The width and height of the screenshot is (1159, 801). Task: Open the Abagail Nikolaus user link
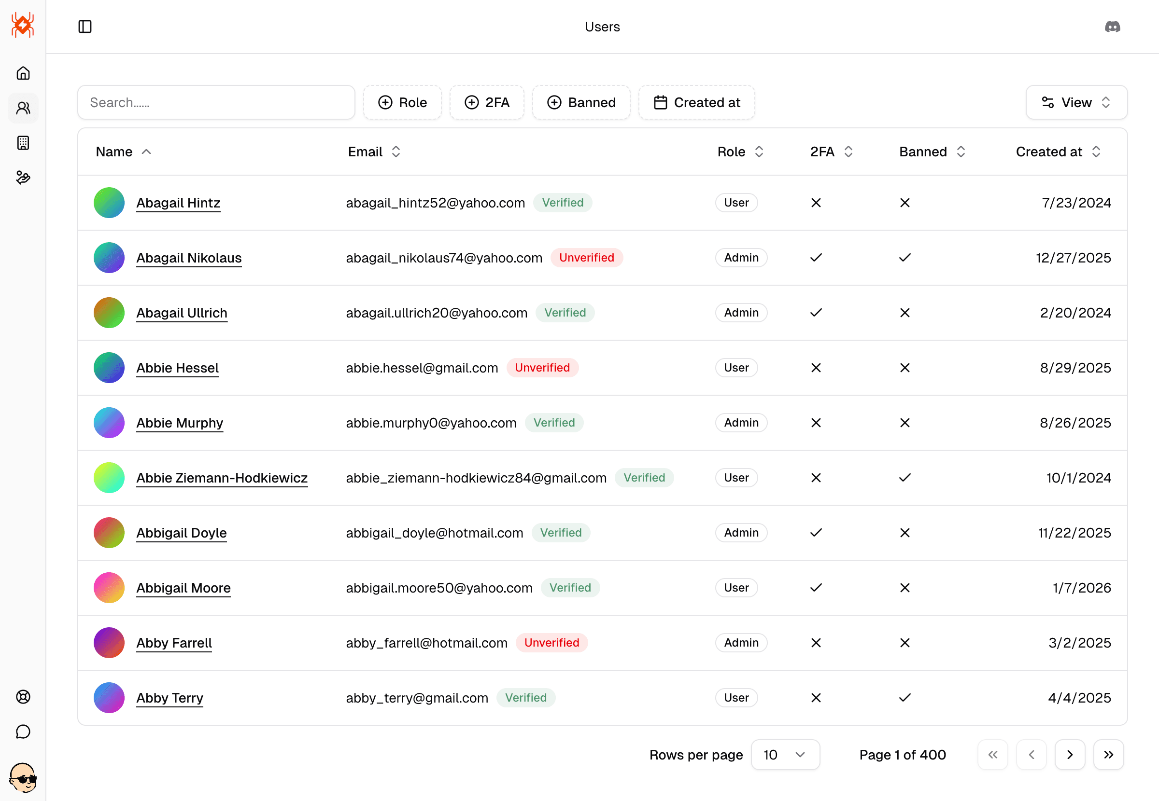(189, 258)
